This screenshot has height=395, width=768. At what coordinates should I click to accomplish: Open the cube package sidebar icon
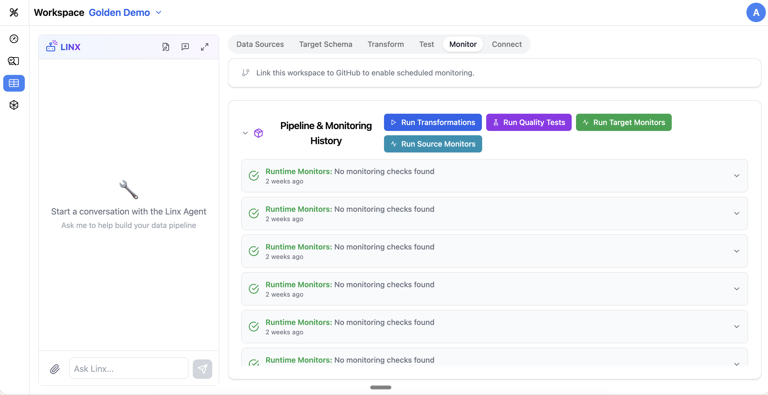(14, 105)
